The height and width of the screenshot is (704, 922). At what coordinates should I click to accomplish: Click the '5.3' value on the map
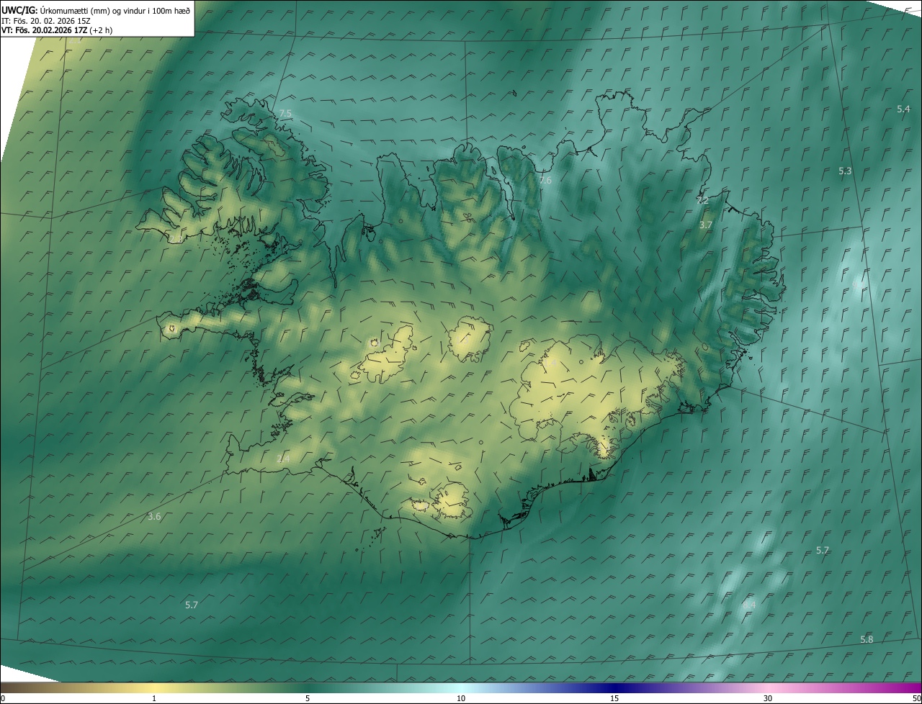click(x=845, y=171)
